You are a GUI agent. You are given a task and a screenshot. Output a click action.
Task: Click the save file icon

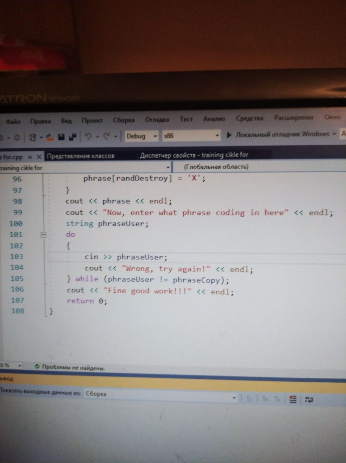coord(61,137)
